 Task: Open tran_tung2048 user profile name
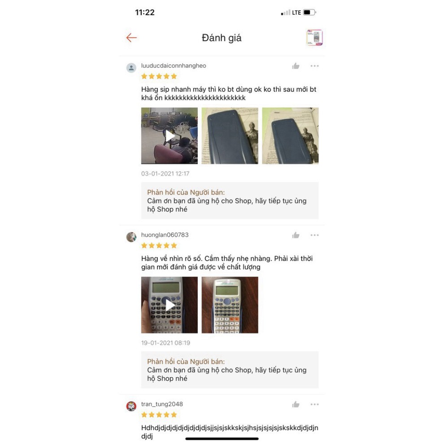[162, 404]
